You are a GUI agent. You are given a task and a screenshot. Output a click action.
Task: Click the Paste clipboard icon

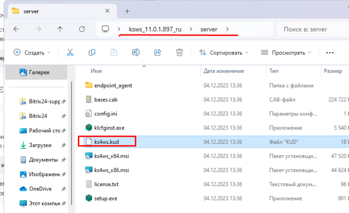114,53
